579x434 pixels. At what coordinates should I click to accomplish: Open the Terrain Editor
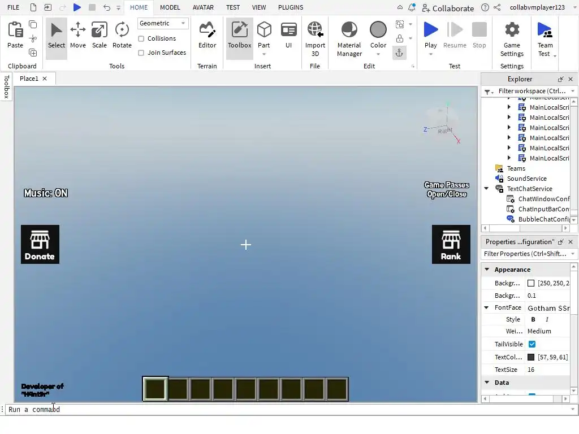click(x=207, y=36)
